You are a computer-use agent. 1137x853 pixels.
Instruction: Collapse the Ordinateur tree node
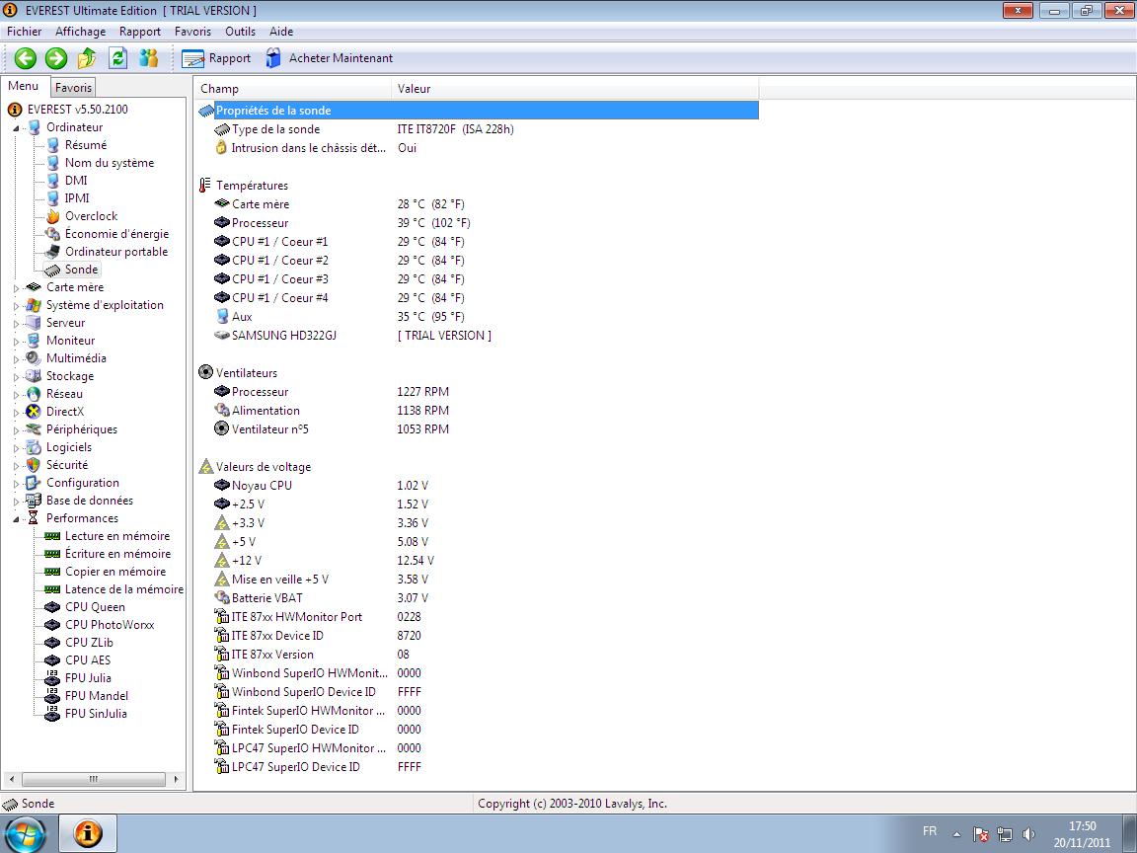point(16,127)
